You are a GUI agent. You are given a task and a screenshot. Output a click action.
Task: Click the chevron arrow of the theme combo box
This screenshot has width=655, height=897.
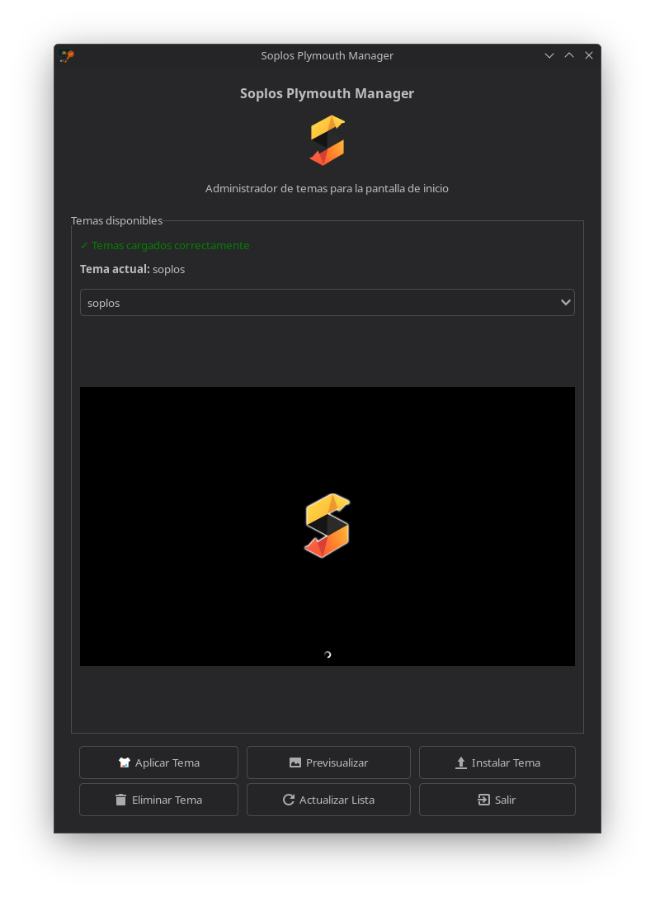coord(565,303)
